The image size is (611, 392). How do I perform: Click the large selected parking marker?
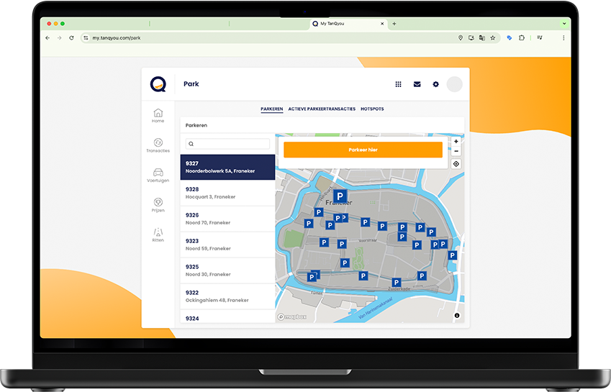340,196
